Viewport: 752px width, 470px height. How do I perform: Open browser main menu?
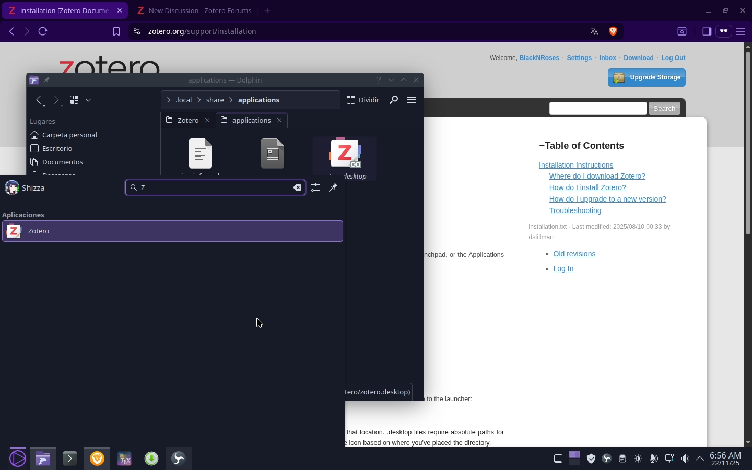[741, 32]
